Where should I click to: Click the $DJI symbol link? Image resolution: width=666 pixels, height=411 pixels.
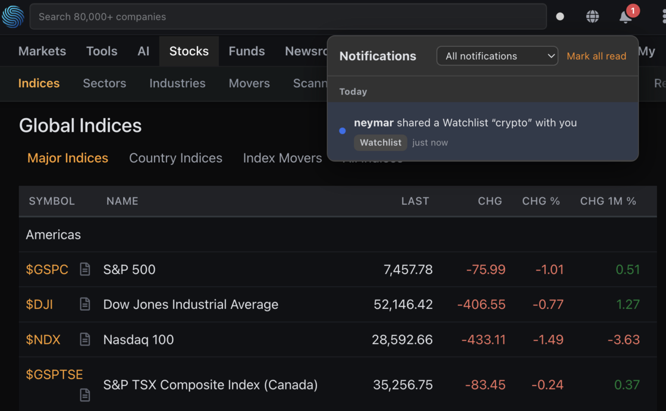click(39, 303)
